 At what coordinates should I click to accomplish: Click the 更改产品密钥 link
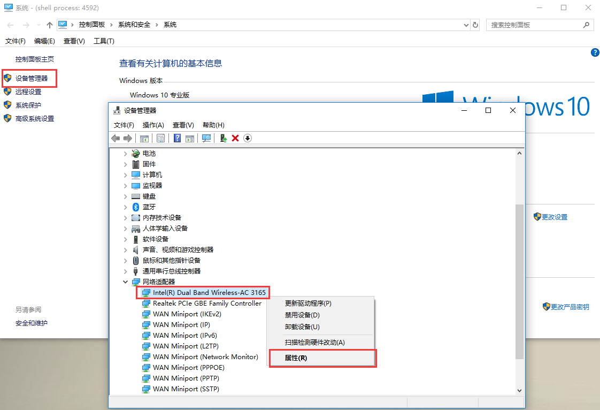[570, 307]
